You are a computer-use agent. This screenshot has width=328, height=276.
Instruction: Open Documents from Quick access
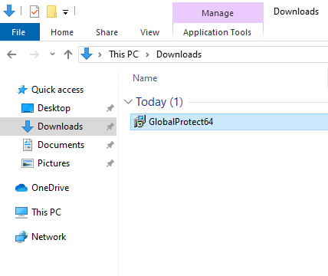61,145
